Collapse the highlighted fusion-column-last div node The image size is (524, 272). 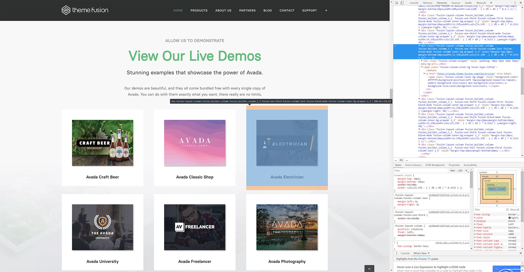(x=419, y=46)
